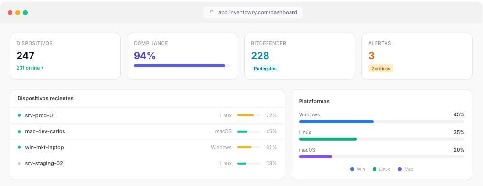This screenshot has height=186, width=483.
Task: Click the 61% value in win-mkt-laptop row
Action: click(x=271, y=147)
